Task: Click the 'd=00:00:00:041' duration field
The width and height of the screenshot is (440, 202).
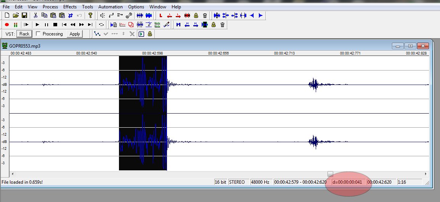Action: point(349,182)
